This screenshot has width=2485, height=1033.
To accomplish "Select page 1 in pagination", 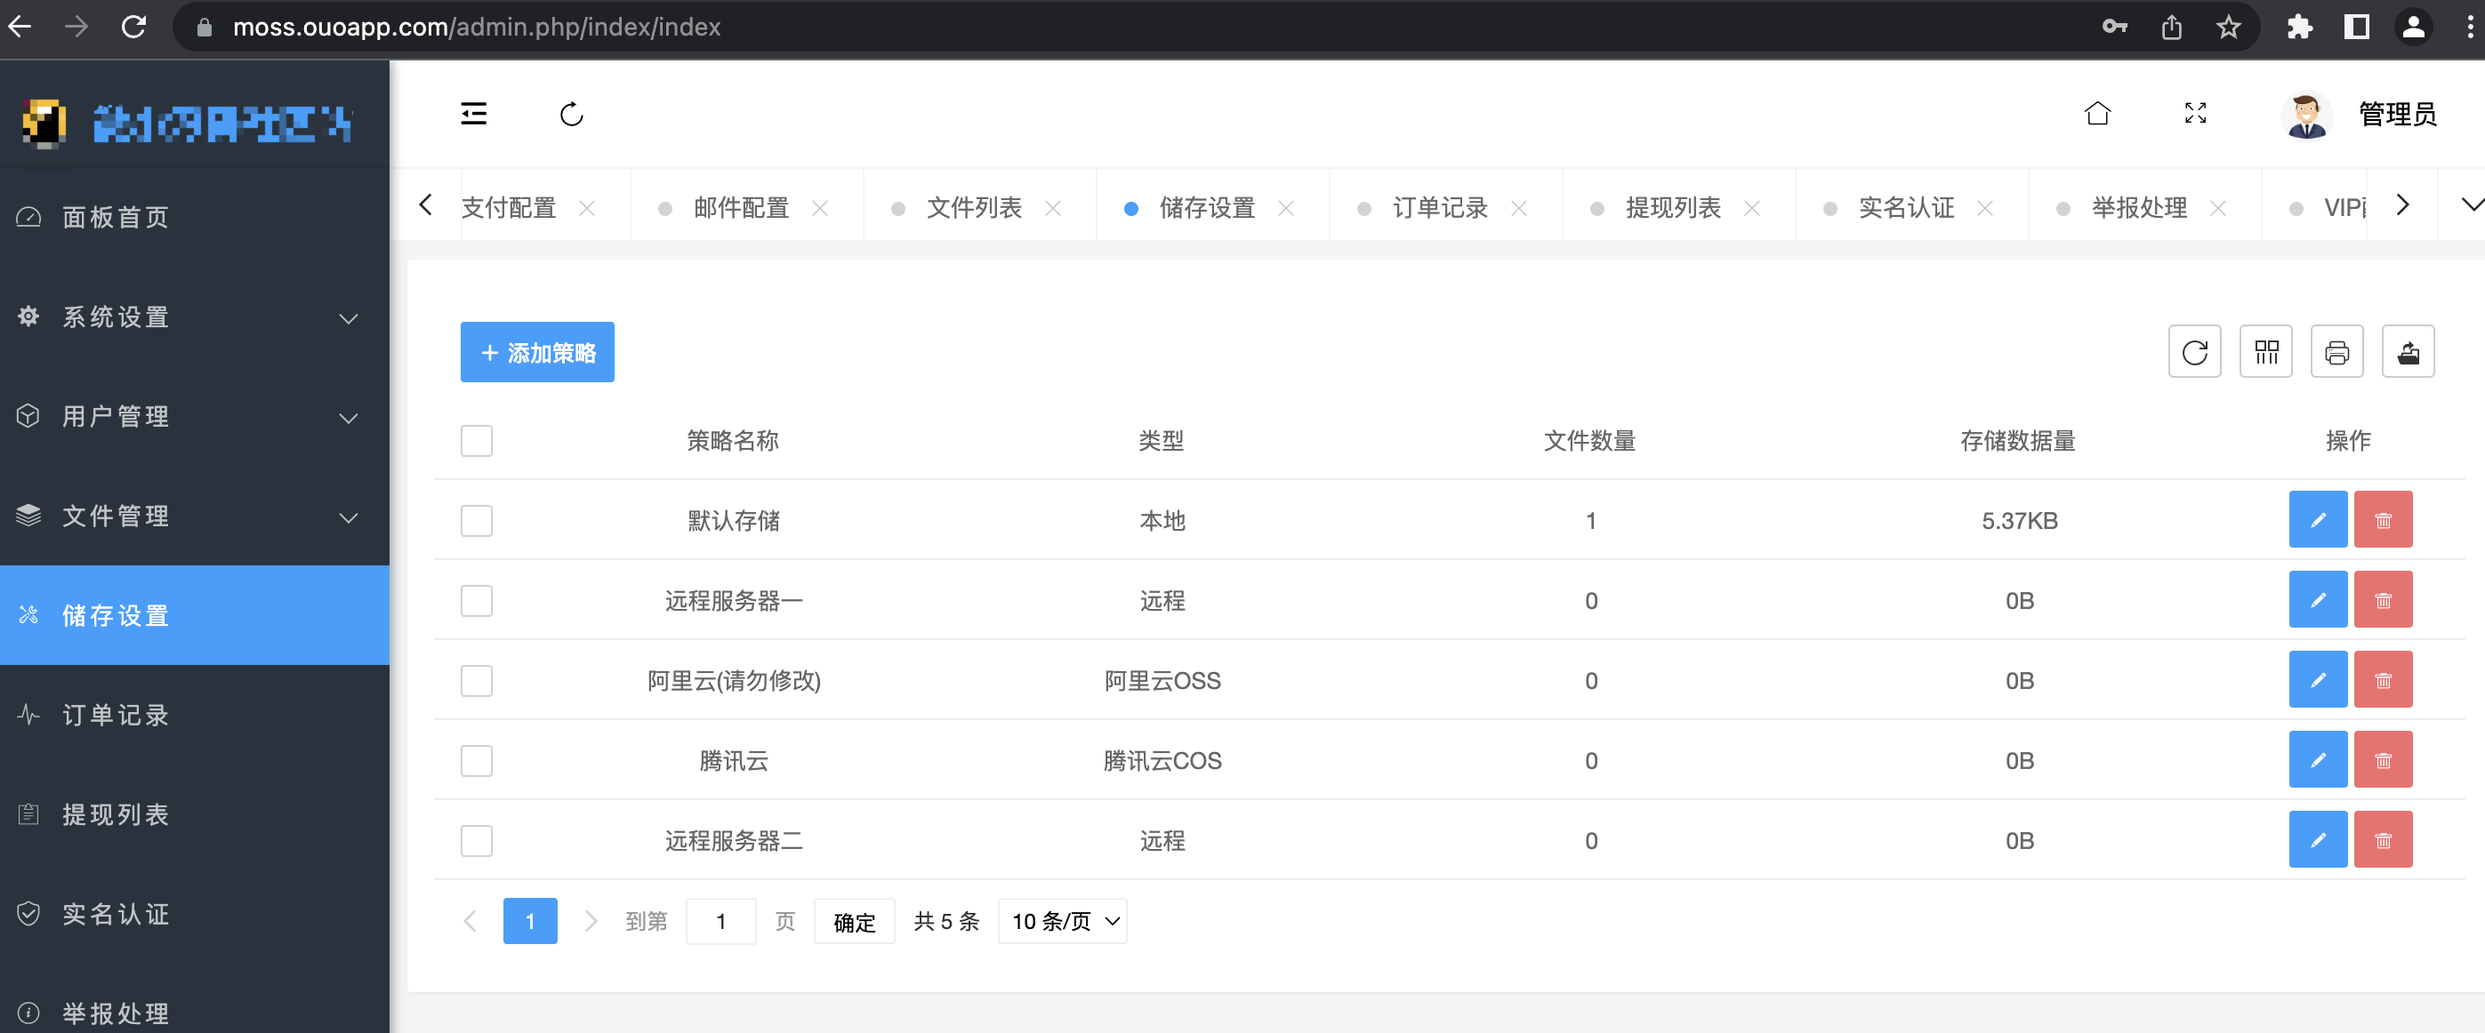I will [529, 921].
